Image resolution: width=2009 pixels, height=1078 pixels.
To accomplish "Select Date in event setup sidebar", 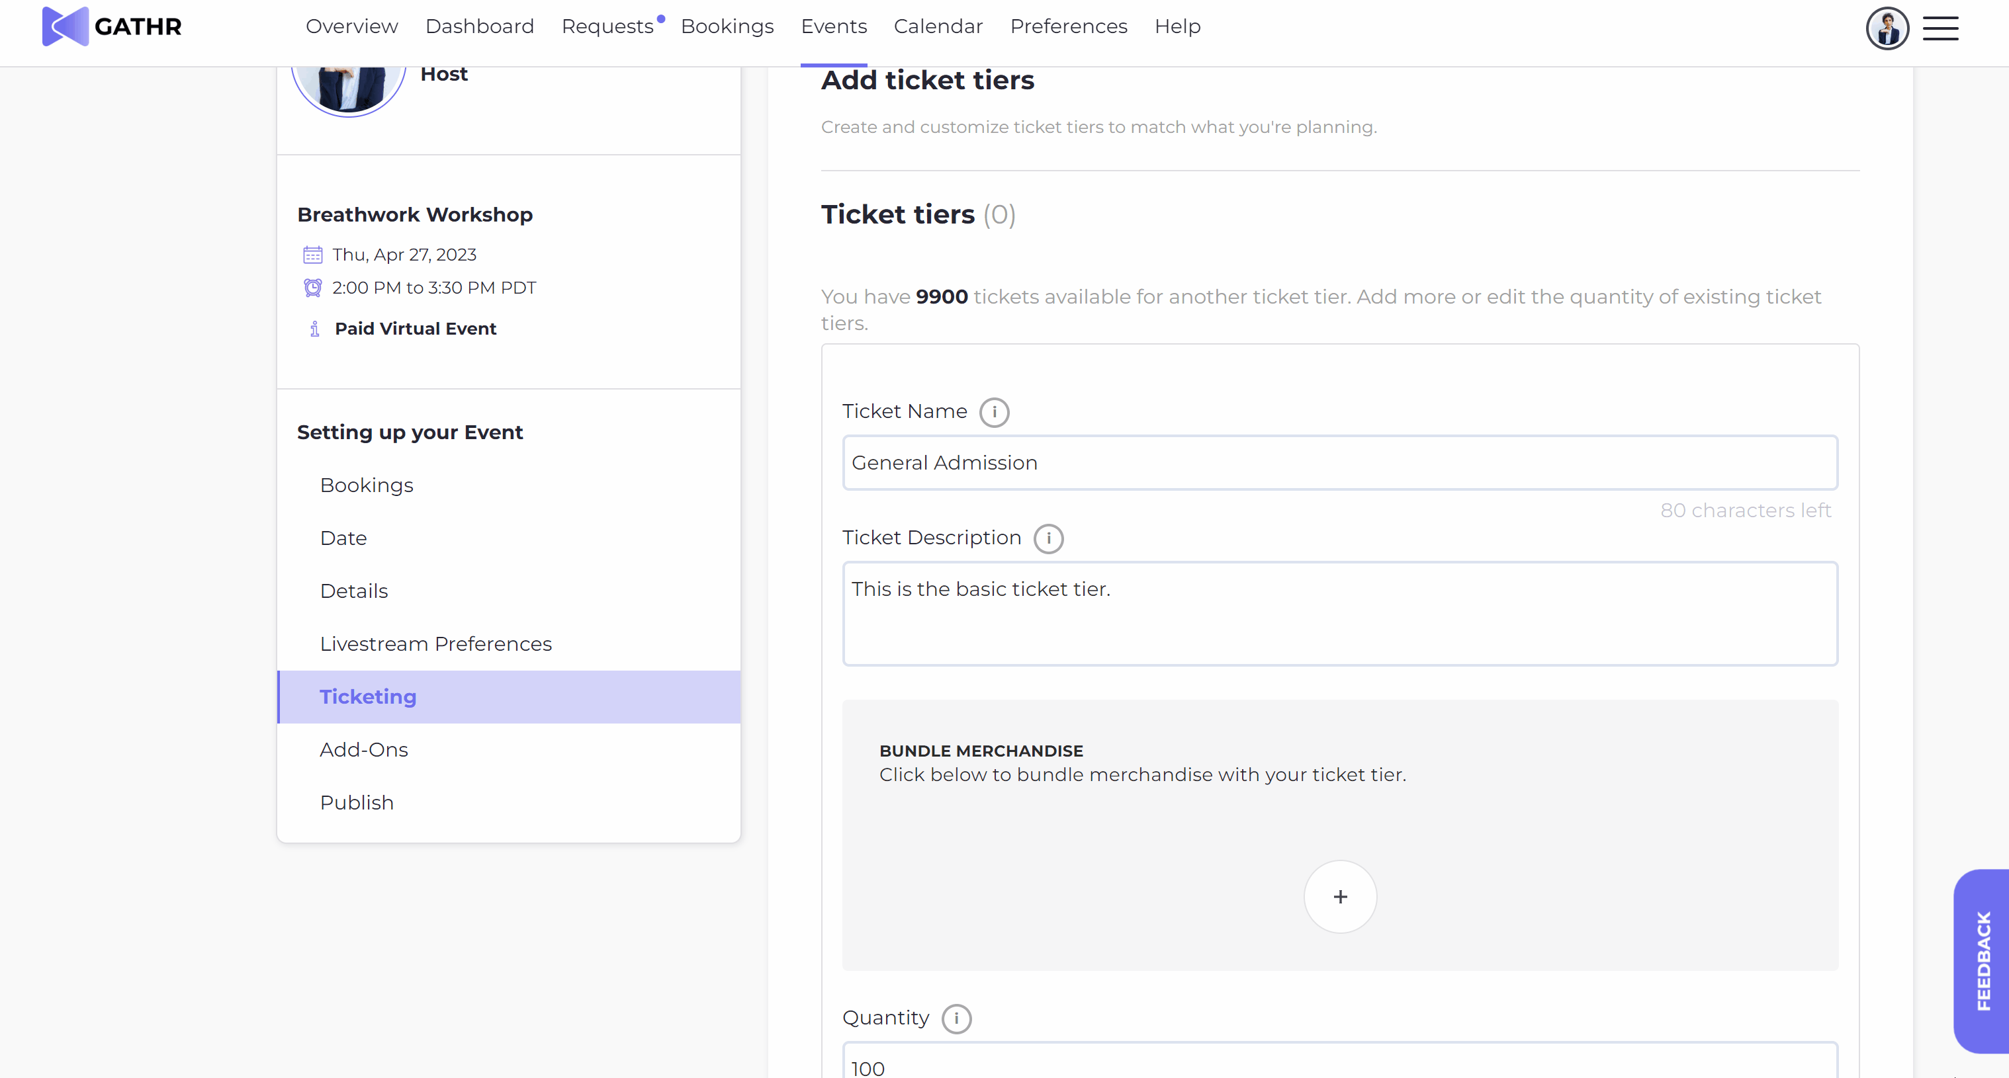I will coord(508,538).
